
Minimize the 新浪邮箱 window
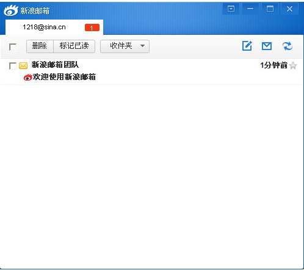[x=250, y=9]
